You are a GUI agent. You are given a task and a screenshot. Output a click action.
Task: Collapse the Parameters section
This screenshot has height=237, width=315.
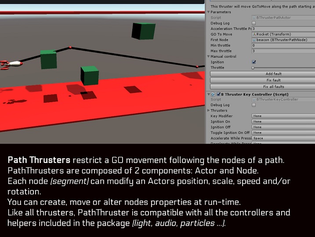[209, 12]
